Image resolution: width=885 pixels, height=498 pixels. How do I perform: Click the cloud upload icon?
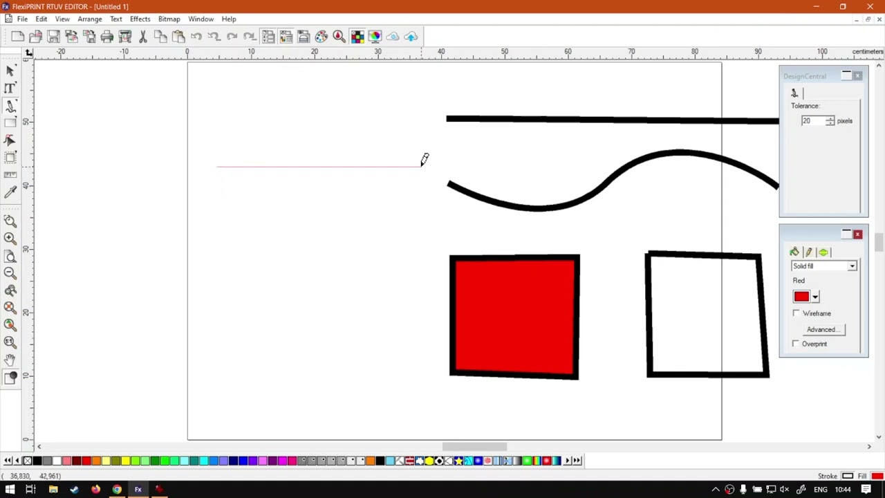point(411,37)
